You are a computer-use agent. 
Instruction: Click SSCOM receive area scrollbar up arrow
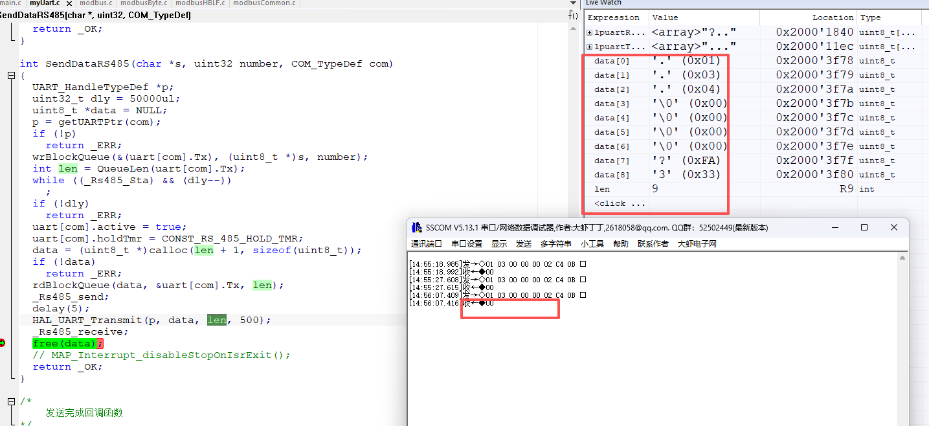click(x=903, y=258)
